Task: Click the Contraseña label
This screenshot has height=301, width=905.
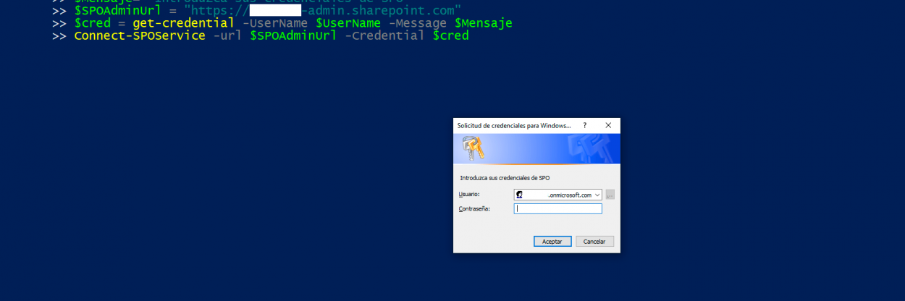Action: (474, 208)
